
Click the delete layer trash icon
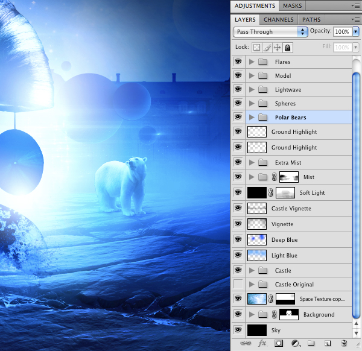pos(344,343)
